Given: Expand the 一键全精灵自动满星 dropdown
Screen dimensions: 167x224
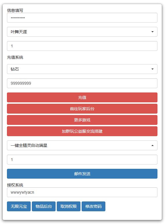Looking at the screenshot, I should point(82,145).
